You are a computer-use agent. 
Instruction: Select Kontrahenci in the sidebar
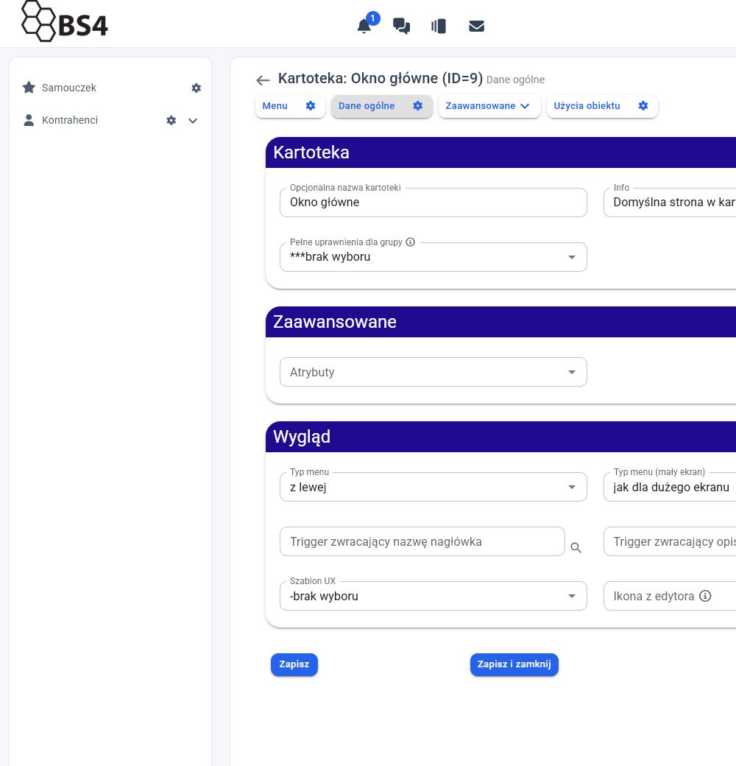click(70, 120)
